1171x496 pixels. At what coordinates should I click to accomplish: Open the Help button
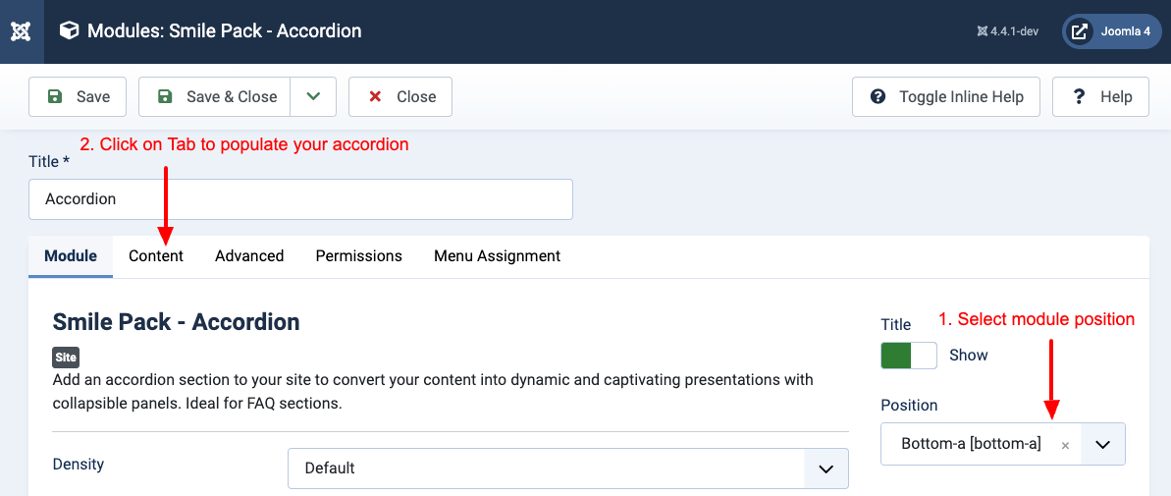pyautogui.click(x=1100, y=96)
